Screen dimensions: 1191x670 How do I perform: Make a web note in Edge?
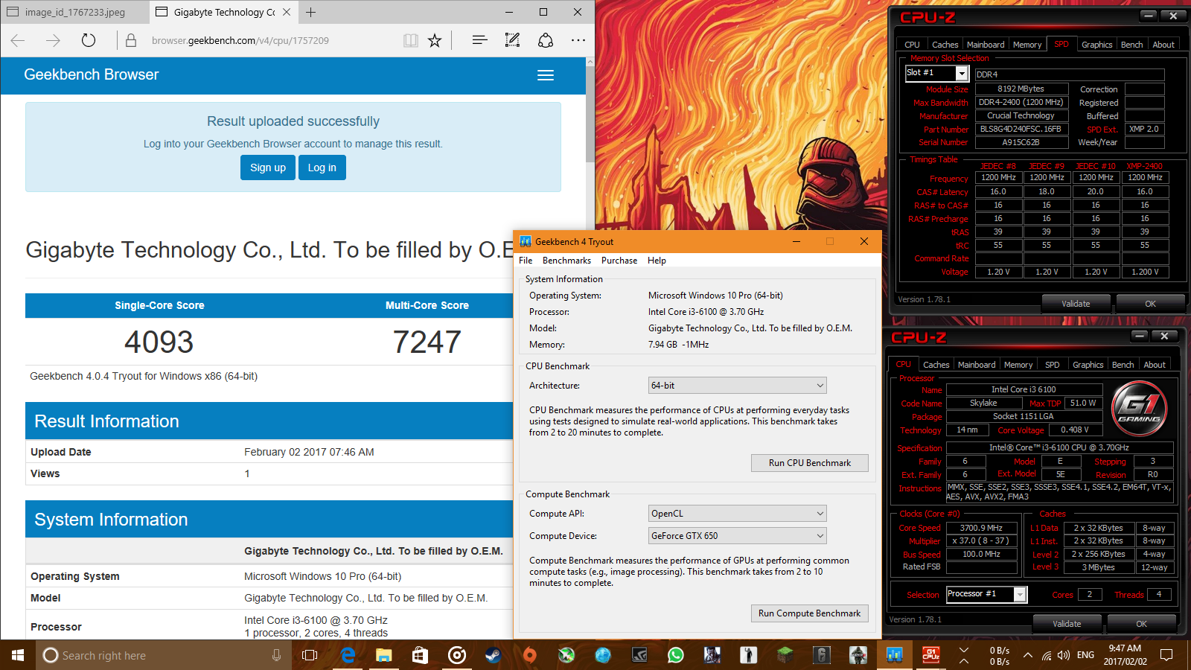512,40
